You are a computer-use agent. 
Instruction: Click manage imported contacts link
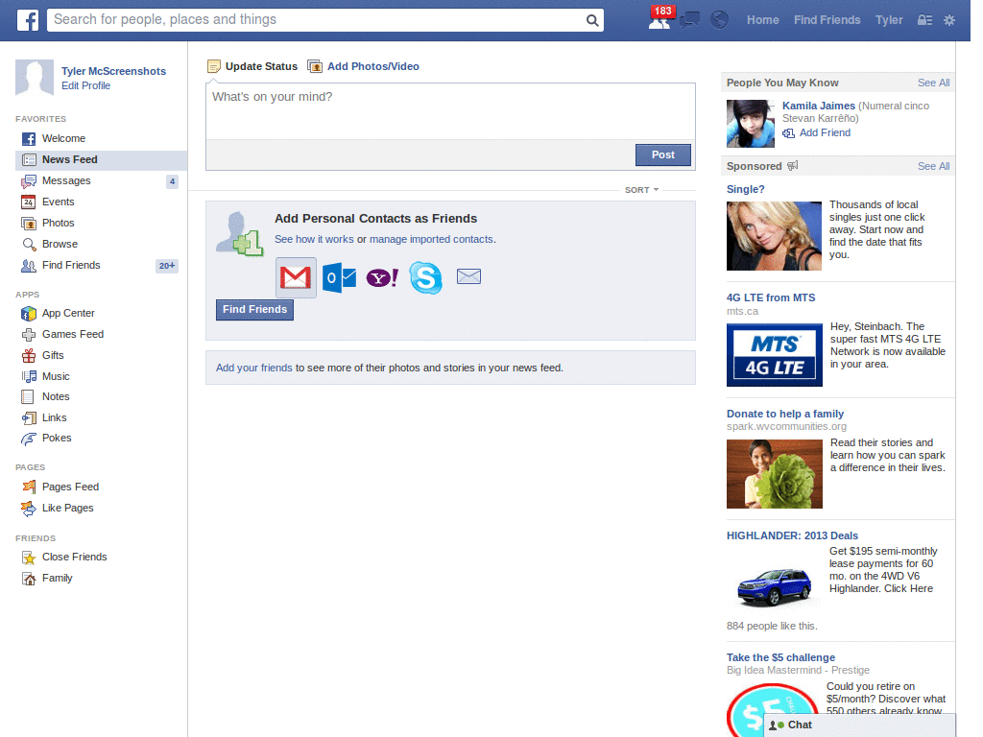click(431, 239)
